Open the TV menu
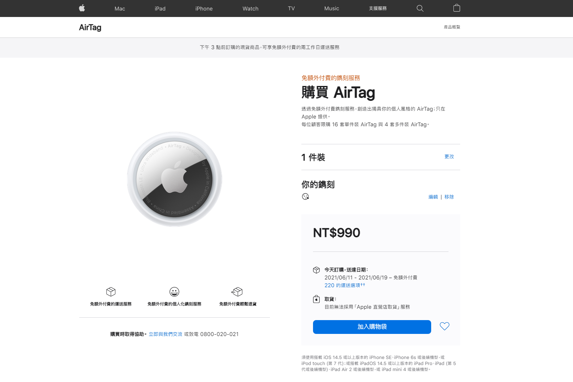This screenshot has width=573, height=382. point(291,8)
